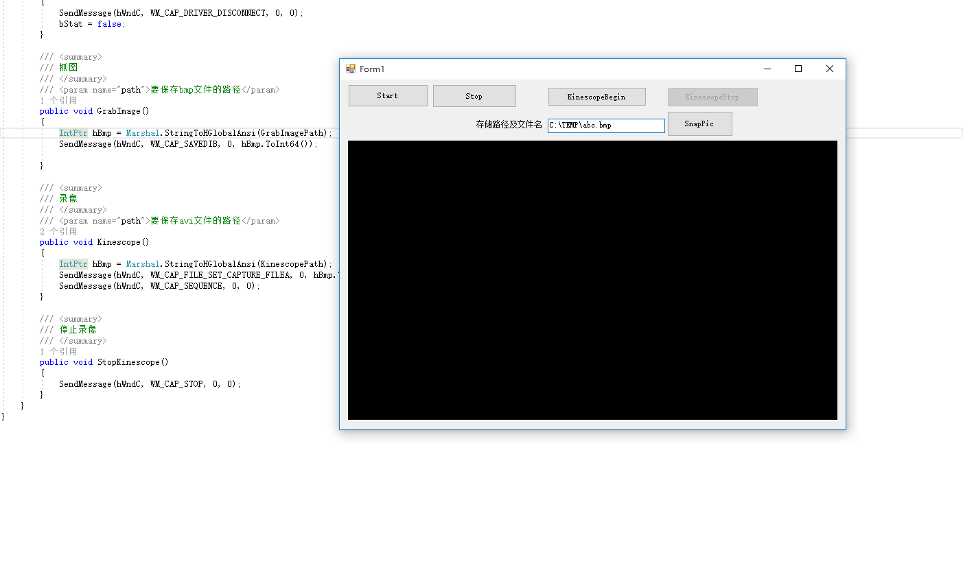The width and height of the screenshot is (963, 570).
Task: Click the Start button in Form1
Action: pos(388,95)
